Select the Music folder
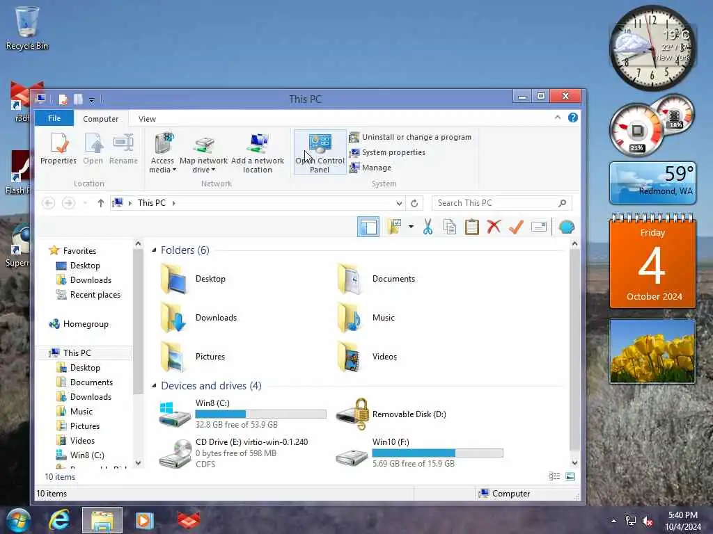The image size is (713, 534). coord(366,318)
